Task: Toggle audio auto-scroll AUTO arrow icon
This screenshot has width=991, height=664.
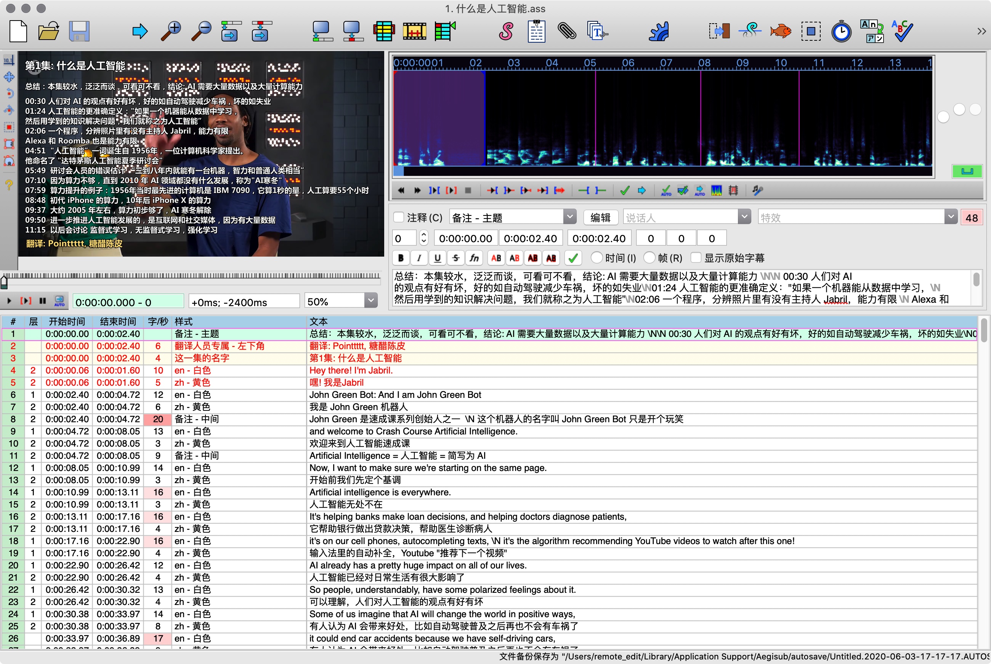Action: [700, 191]
